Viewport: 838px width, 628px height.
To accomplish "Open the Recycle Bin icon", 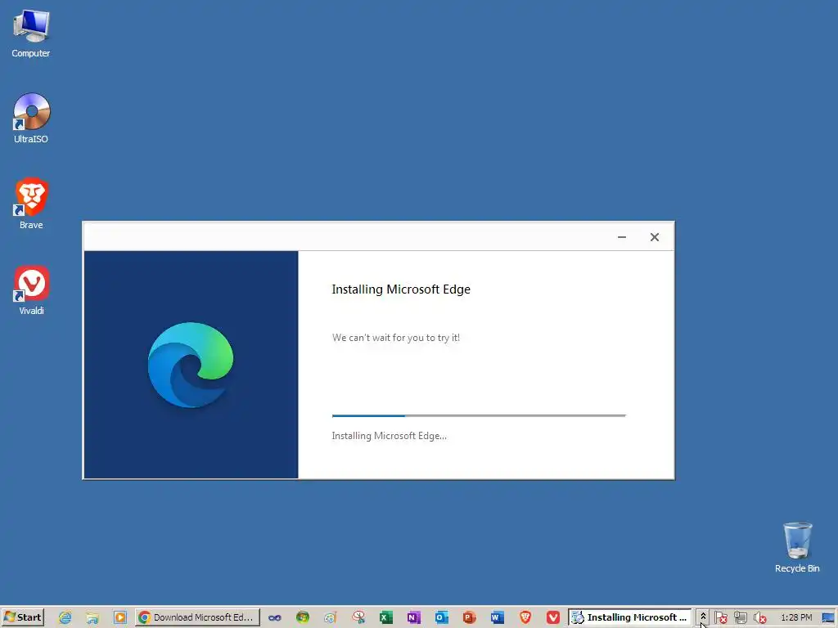I will (797, 547).
